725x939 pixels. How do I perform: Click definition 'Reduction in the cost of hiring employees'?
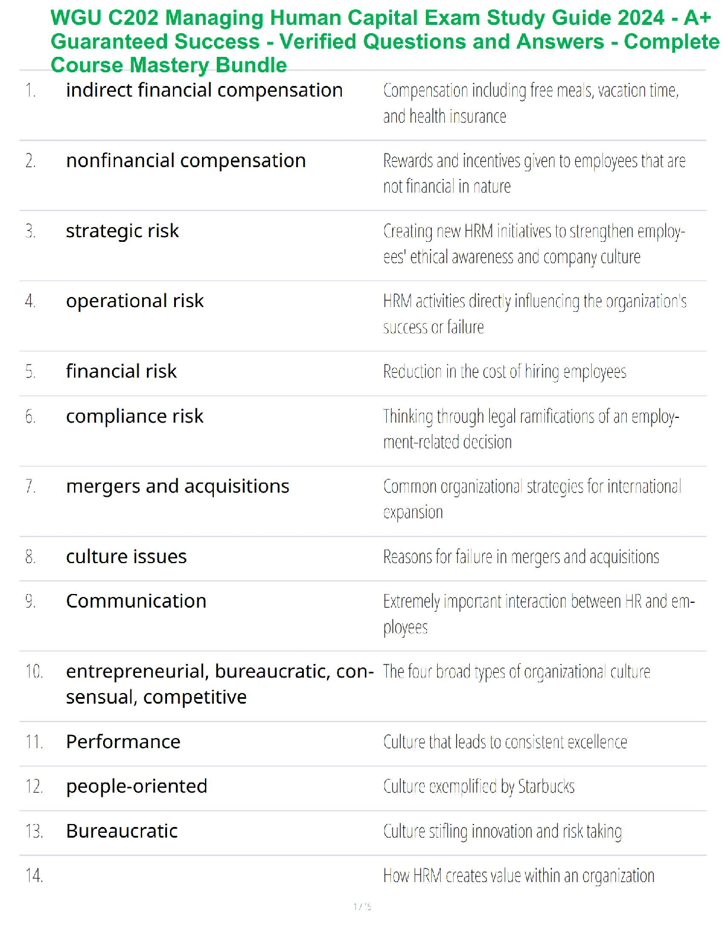[505, 372]
